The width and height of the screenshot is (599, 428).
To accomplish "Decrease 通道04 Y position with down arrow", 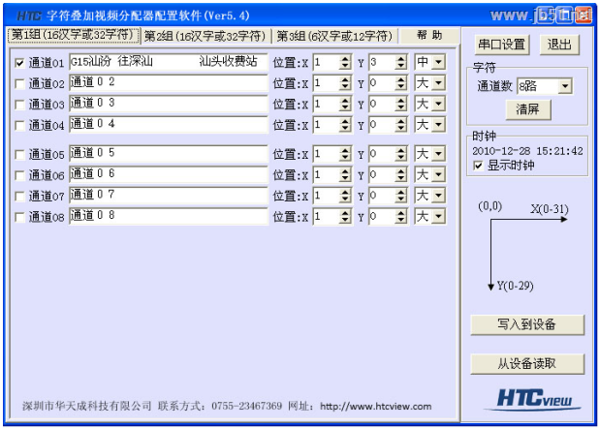I will 400,128.
